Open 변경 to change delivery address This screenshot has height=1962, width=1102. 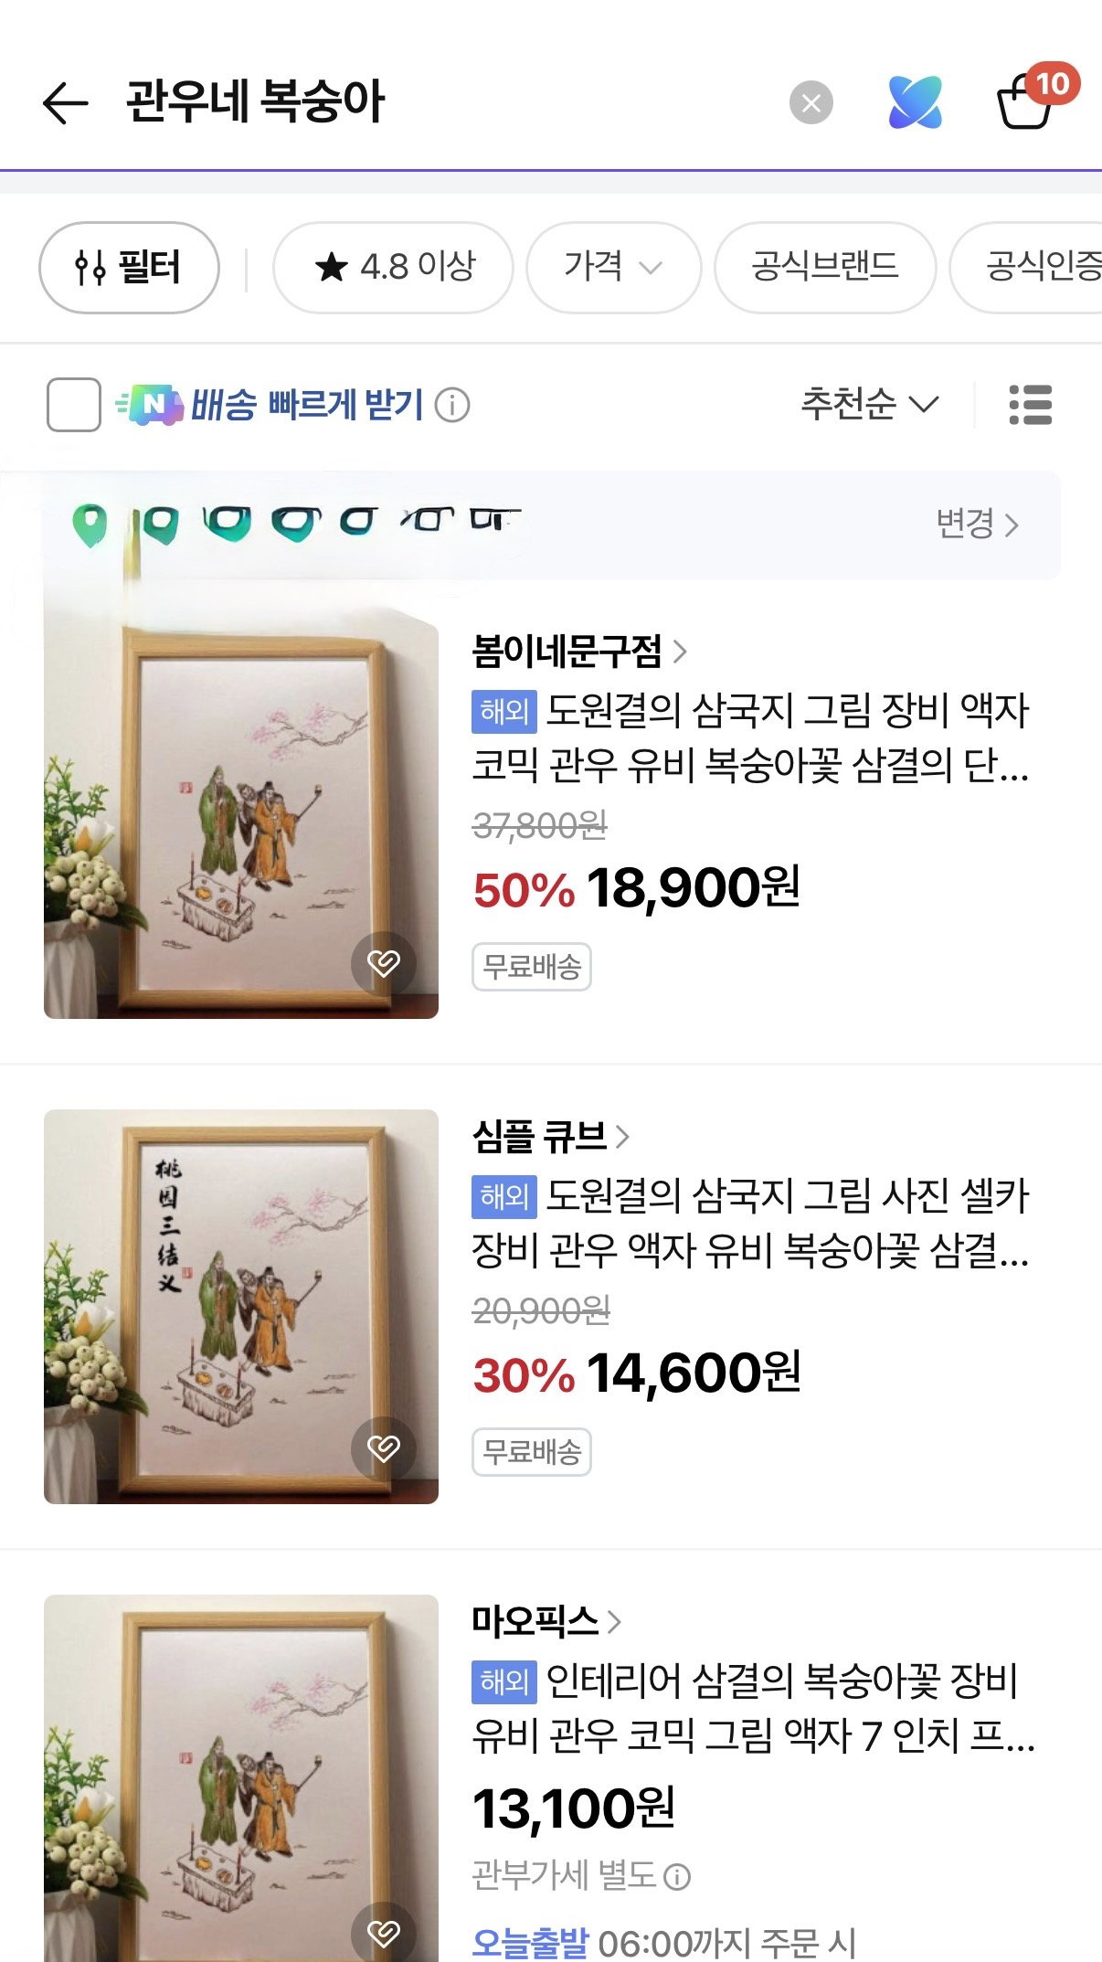pyautogui.click(x=977, y=524)
